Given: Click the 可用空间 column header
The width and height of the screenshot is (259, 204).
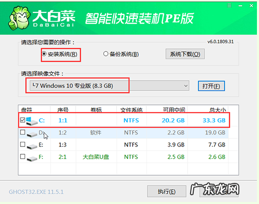Looking at the screenshot, I should [x=174, y=109].
